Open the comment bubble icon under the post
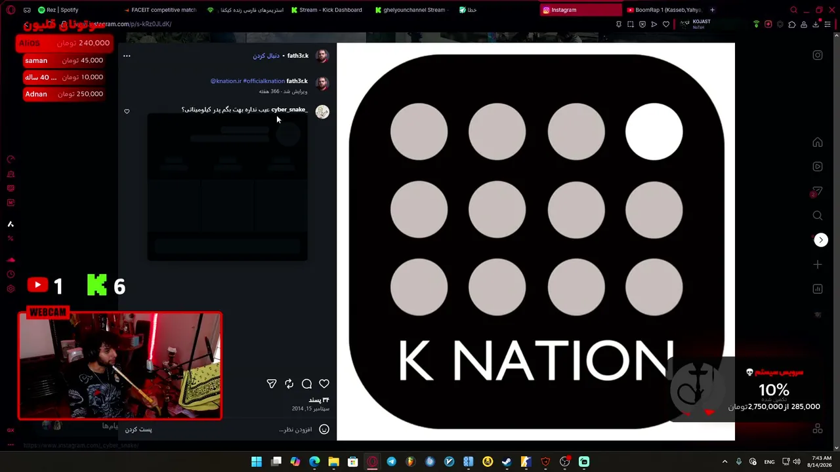Screen dimensions: 840x472 tap(306, 384)
